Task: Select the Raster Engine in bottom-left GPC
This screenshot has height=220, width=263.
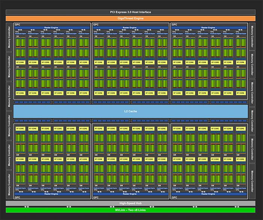Action: [x=52, y=194]
